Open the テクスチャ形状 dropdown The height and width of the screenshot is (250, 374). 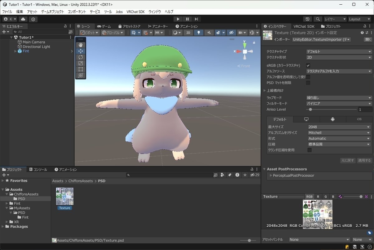(339, 58)
